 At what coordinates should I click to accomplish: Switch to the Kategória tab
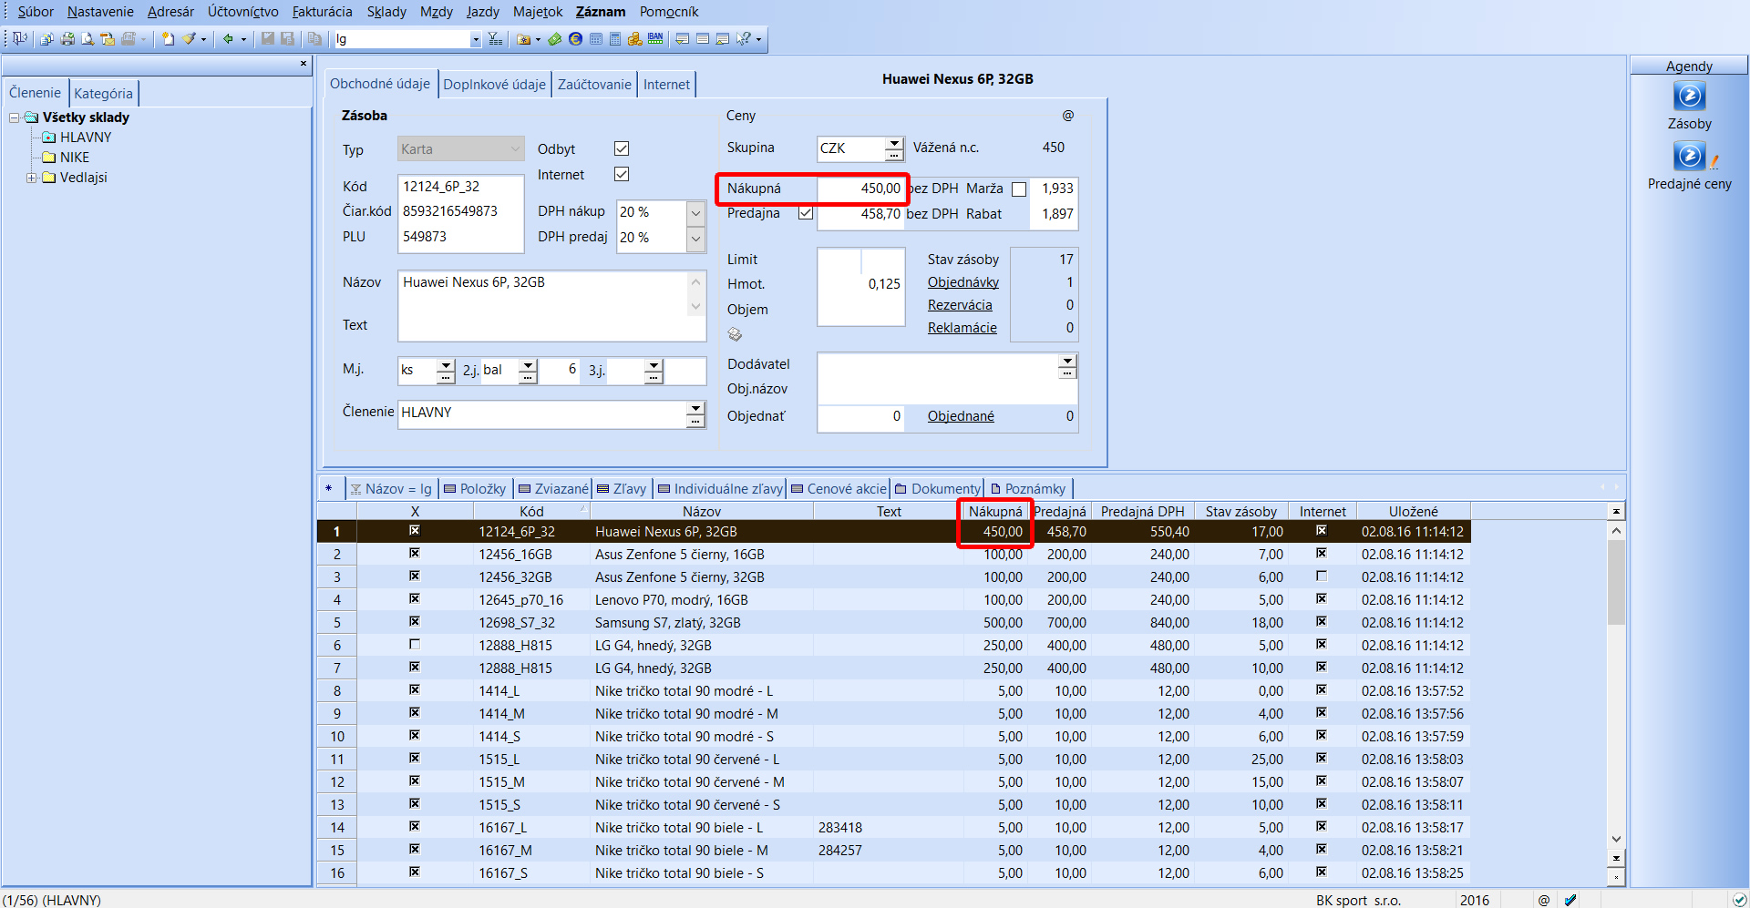pos(103,93)
